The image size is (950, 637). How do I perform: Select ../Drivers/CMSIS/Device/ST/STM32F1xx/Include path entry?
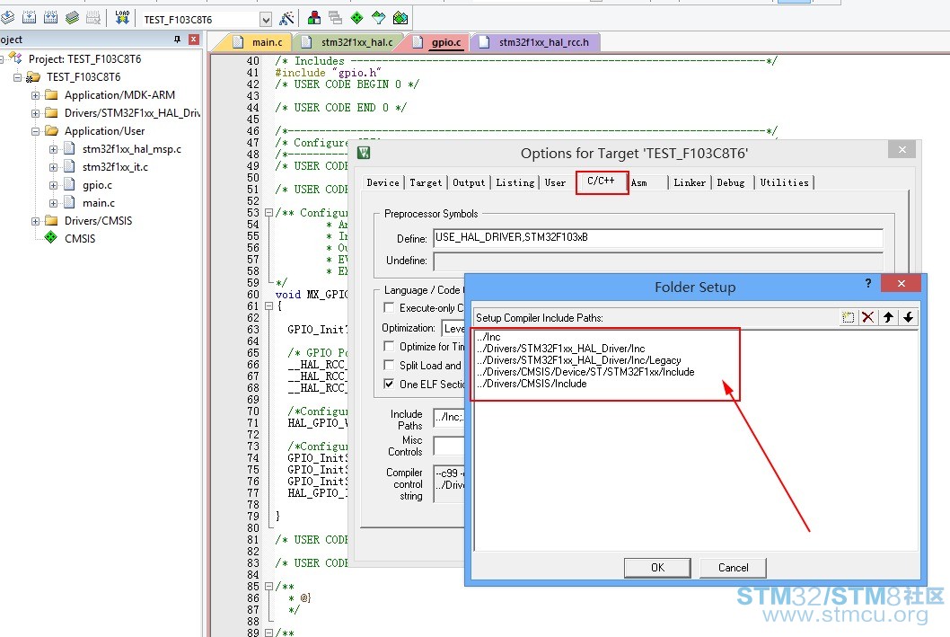(x=585, y=372)
